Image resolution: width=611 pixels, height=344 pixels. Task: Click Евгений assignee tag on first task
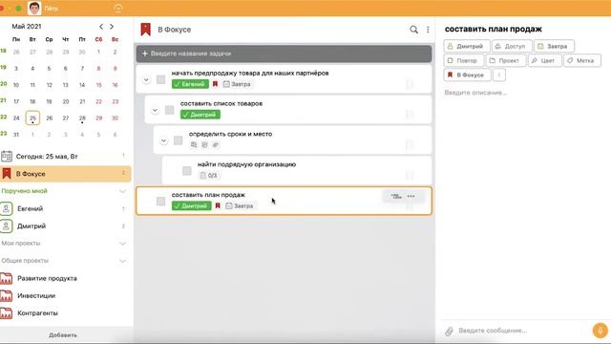pos(190,84)
